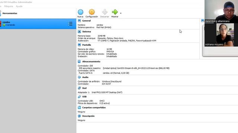
Task: Open the Sistema section header link
Action: click(x=87, y=31)
